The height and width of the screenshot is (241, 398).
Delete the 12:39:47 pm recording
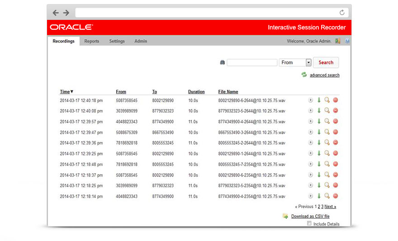pyautogui.click(x=336, y=132)
